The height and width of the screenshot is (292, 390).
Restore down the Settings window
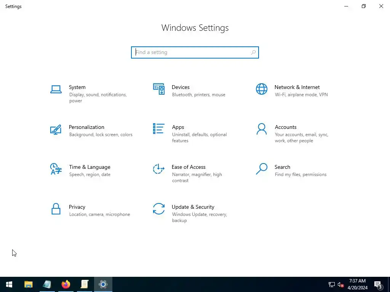pyautogui.click(x=364, y=6)
